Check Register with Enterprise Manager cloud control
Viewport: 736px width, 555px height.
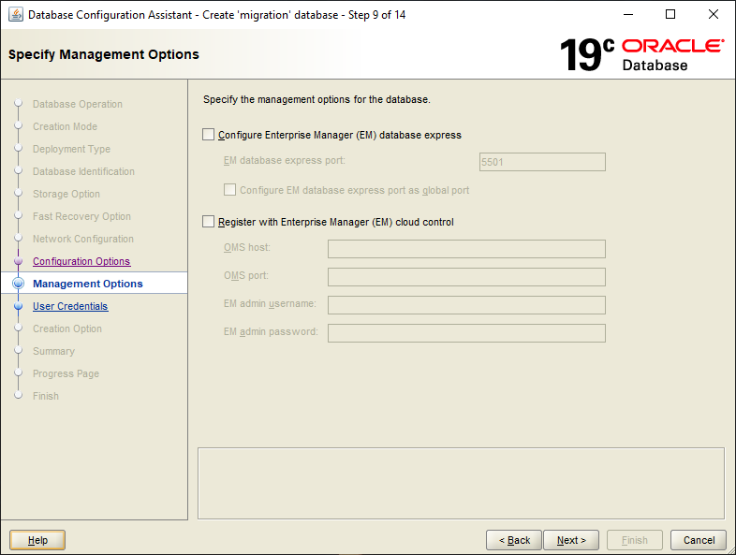(208, 222)
